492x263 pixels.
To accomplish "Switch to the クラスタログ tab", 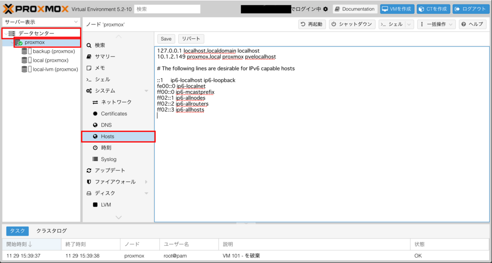I will tap(51, 231).
